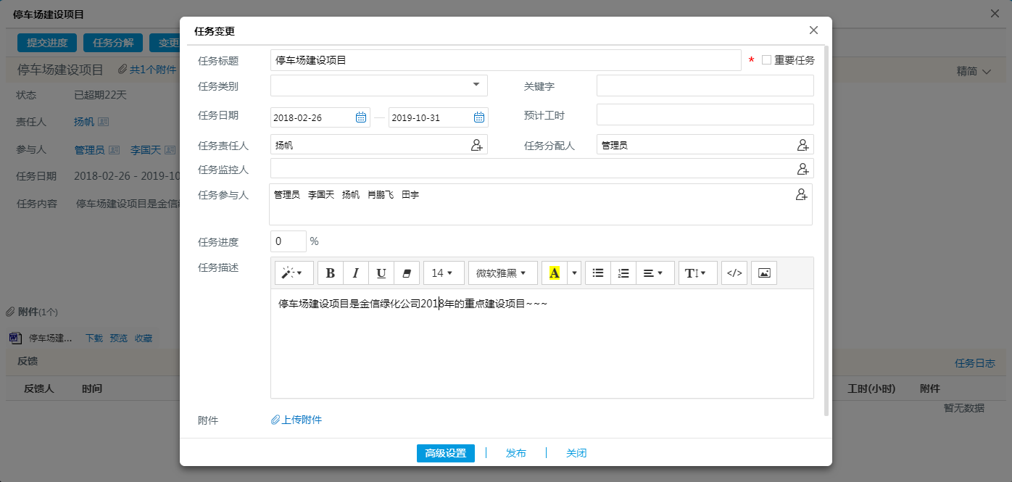Viewport: 1012px width, 482px height.
Task: Open the text alignment dropdown
Action: pos(650,272)
